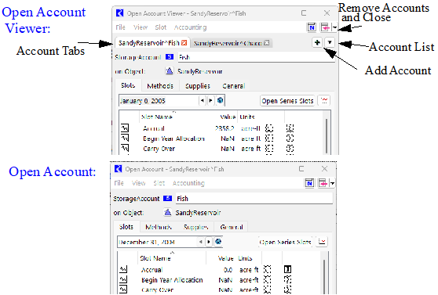Edit Fish name field in Open Account window
Image resolution: width=438 pixels, height=295 pixels.
pos(254,199)
